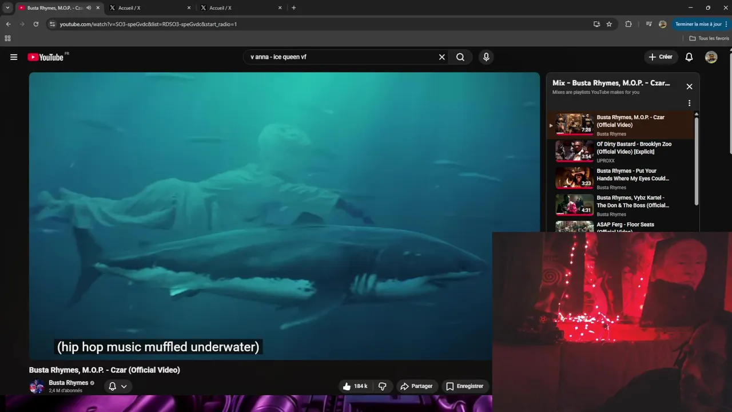Install app icon in the address bar
Screen dimensions: 732x412
coord(596,24)
